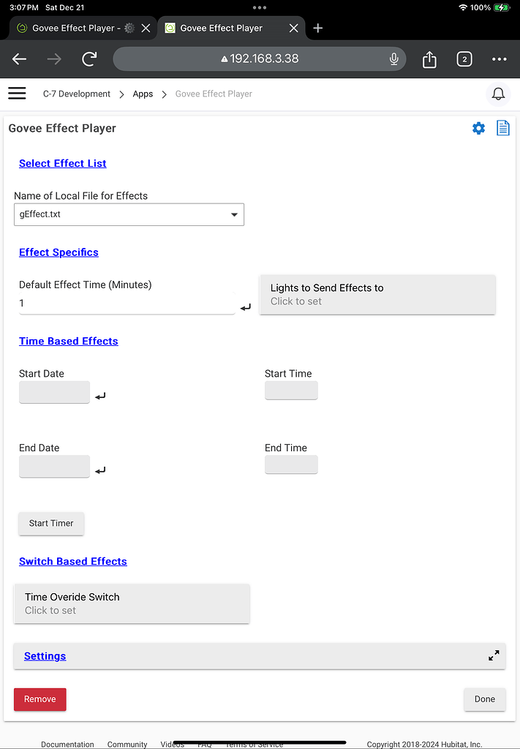Click the Remove button
The height and width of the screenshot is (749, 520).
coord(39,699)
